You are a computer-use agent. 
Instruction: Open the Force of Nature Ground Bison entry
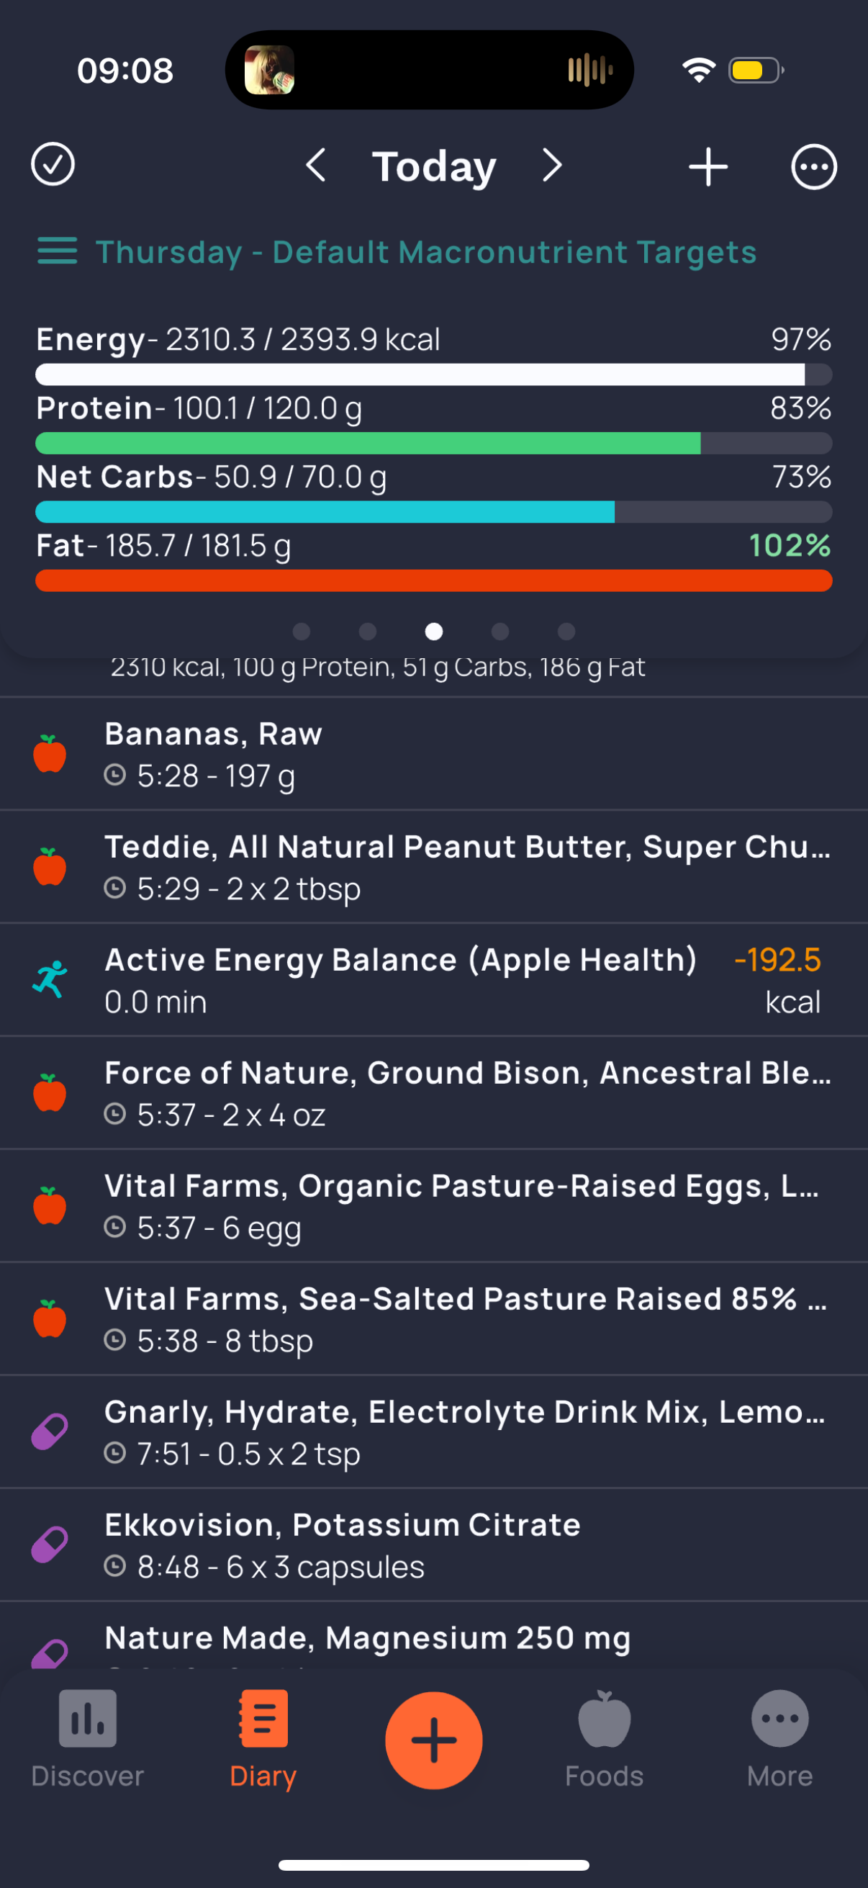(x=433, y=1093)
